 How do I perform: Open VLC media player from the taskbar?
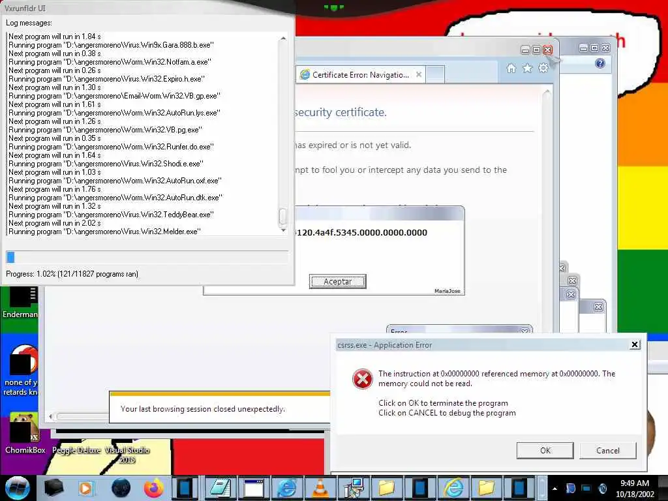[x=320, y=488]
